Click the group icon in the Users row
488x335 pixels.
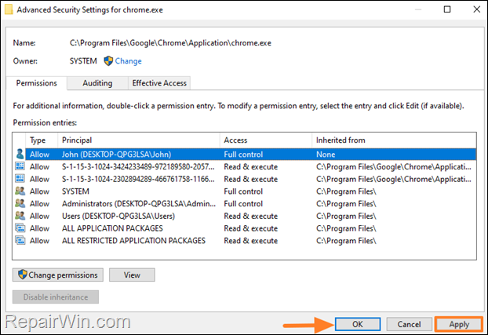[20, 216]
